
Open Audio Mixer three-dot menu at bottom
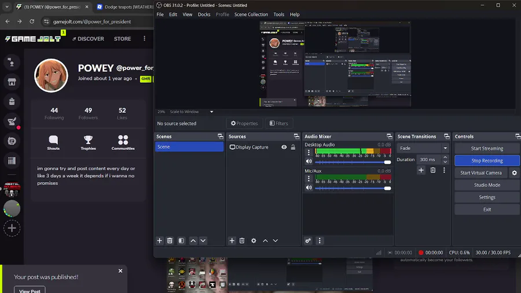point(320,240)
